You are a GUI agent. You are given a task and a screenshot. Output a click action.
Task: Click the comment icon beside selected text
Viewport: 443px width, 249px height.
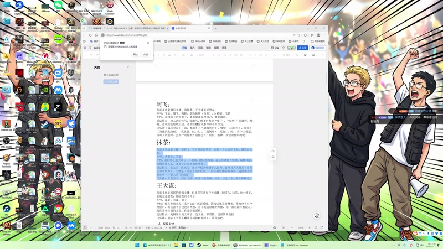pos(273,151)
